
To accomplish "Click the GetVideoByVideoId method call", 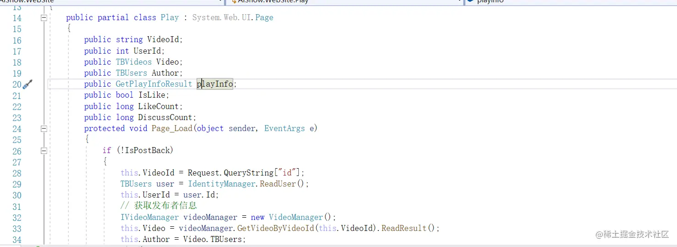I will (276, 228).
